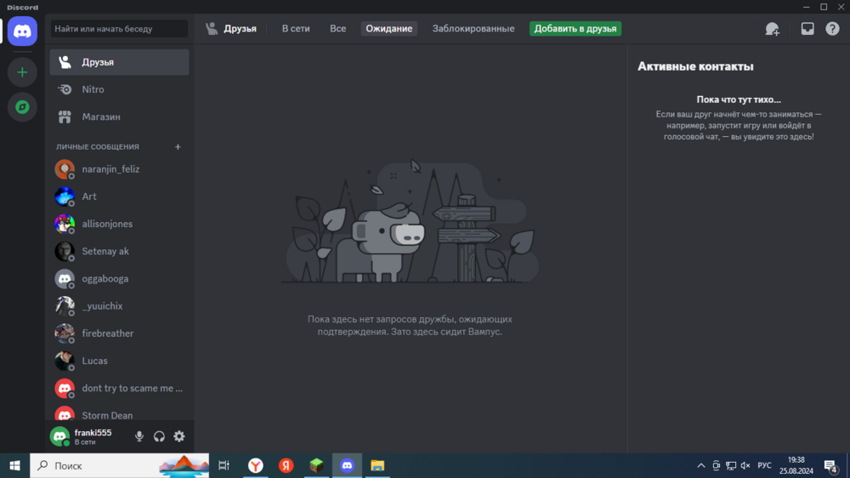This screenshot has width=850, height=478.
Task: Click Discord icon in taskbar
Action: coord(347,465)
